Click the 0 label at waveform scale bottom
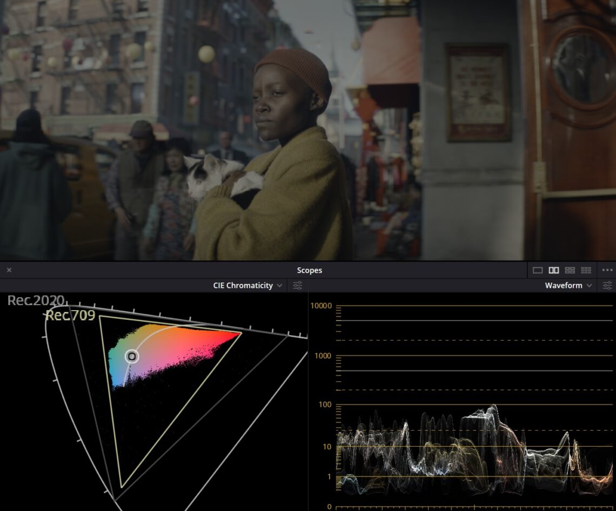 [x=329, y=507]
